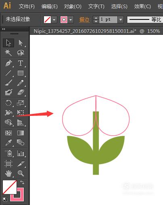Image resolution: width=163 pixels, height=205 pixels.
Task: Click the Ai application logo
Action: coord(7,6)
